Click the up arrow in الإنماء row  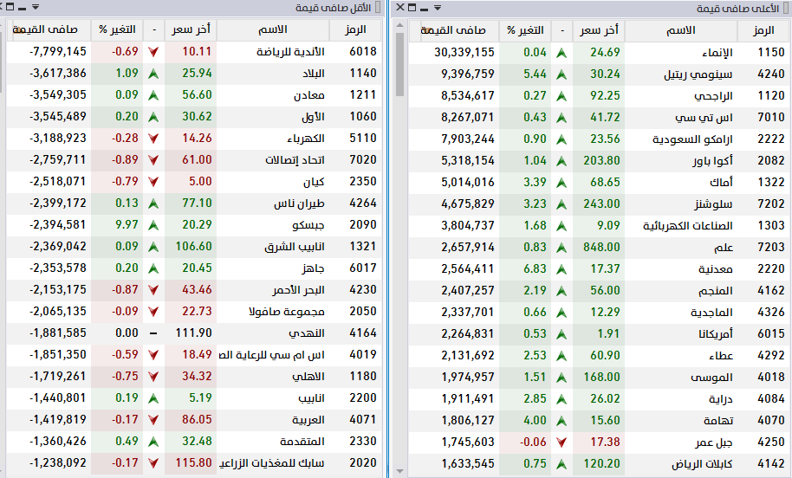tap(562, 53)
